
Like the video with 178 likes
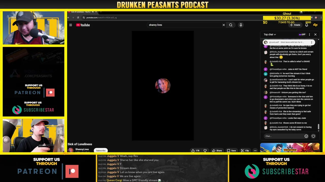(195, 151)
